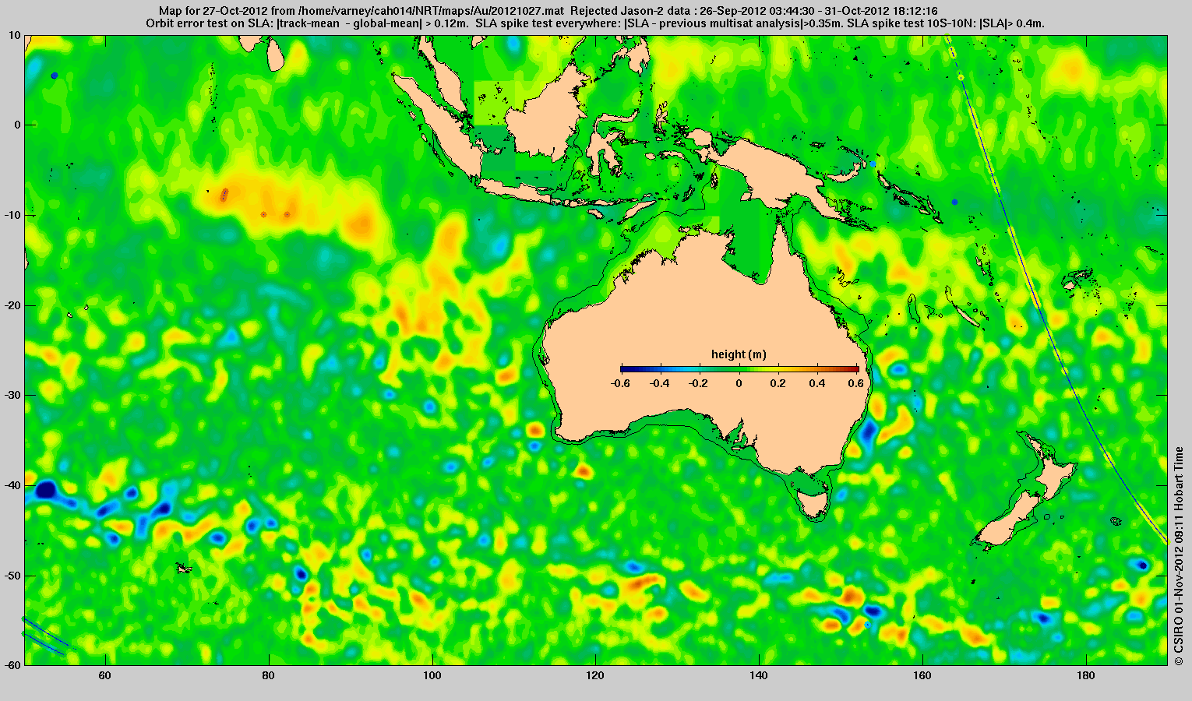Image resolution: width=1192 pixels, height=701 pixels.
Task: Click the y-axis latitude label -50
Action: 12,576
